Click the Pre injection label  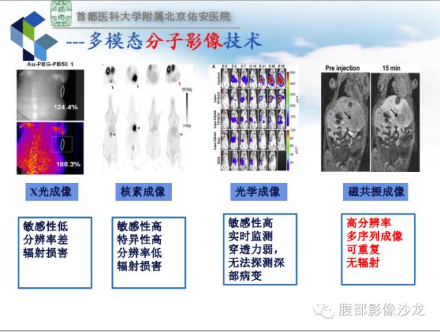pos(342,68)
